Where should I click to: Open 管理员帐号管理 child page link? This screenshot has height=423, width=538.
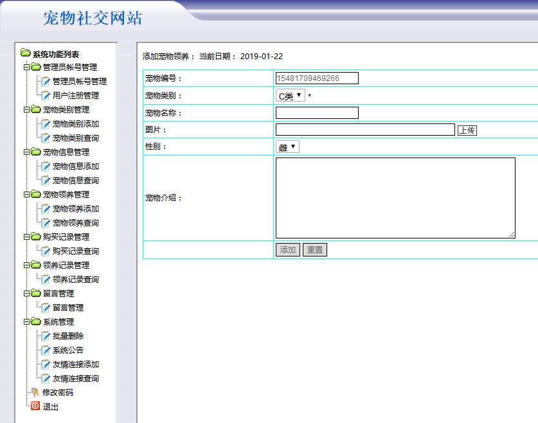80,81
